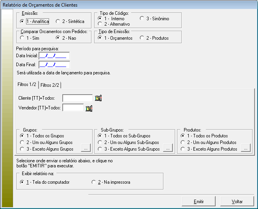This screenshot has width=258, height=209.
Task: Open the Sub-Grupos selection ellipsis button
Action: (x=167, y=148)
